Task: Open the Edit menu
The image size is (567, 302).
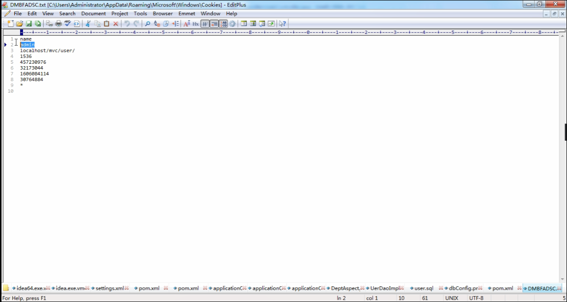Action: click(x=32, y=14)
